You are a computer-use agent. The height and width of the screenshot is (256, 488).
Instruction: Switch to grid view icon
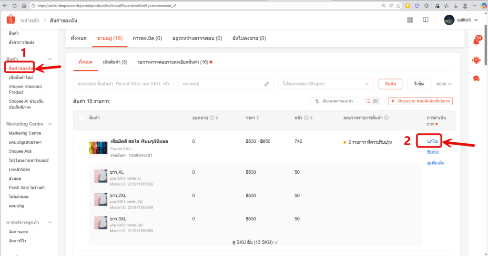coord(376,101)
